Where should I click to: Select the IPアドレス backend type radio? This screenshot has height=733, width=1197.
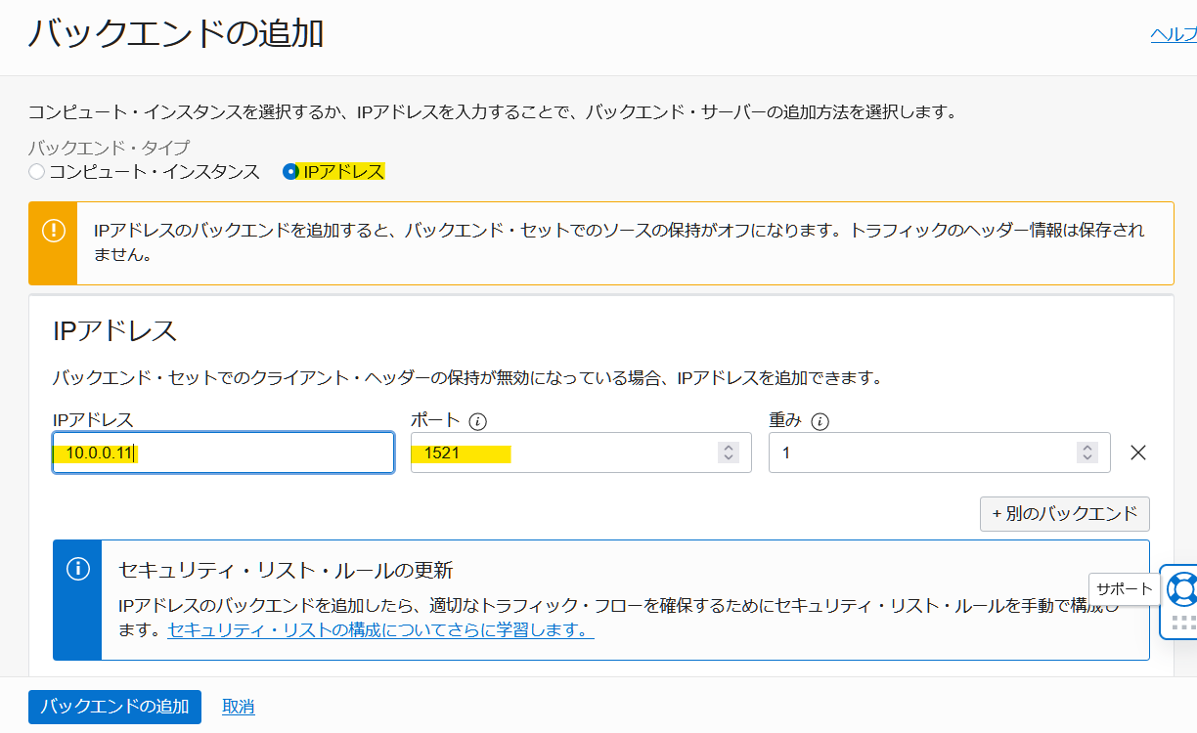pyautogui.click(x=290, y=172)
